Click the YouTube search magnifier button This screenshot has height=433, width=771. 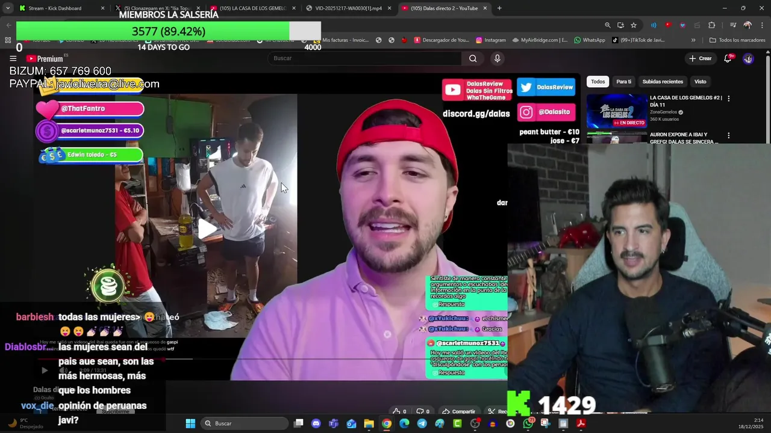tap(473, 58)
